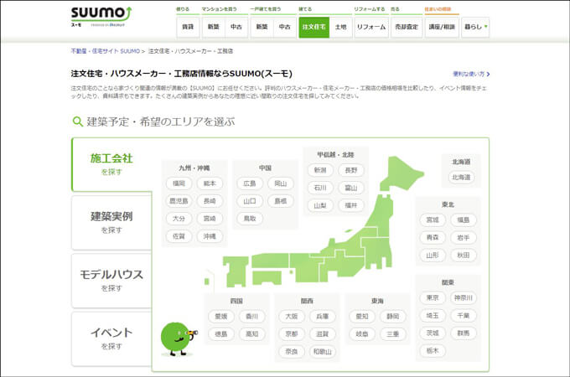Follow the 不動産・住宅サイト SUUMO breadcrumb link
570x377 pixels.
[x=106, y=51]
